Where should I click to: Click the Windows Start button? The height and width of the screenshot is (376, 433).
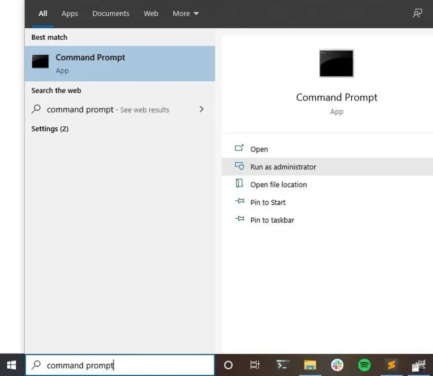pyautogui.click(x=11, y=365)
